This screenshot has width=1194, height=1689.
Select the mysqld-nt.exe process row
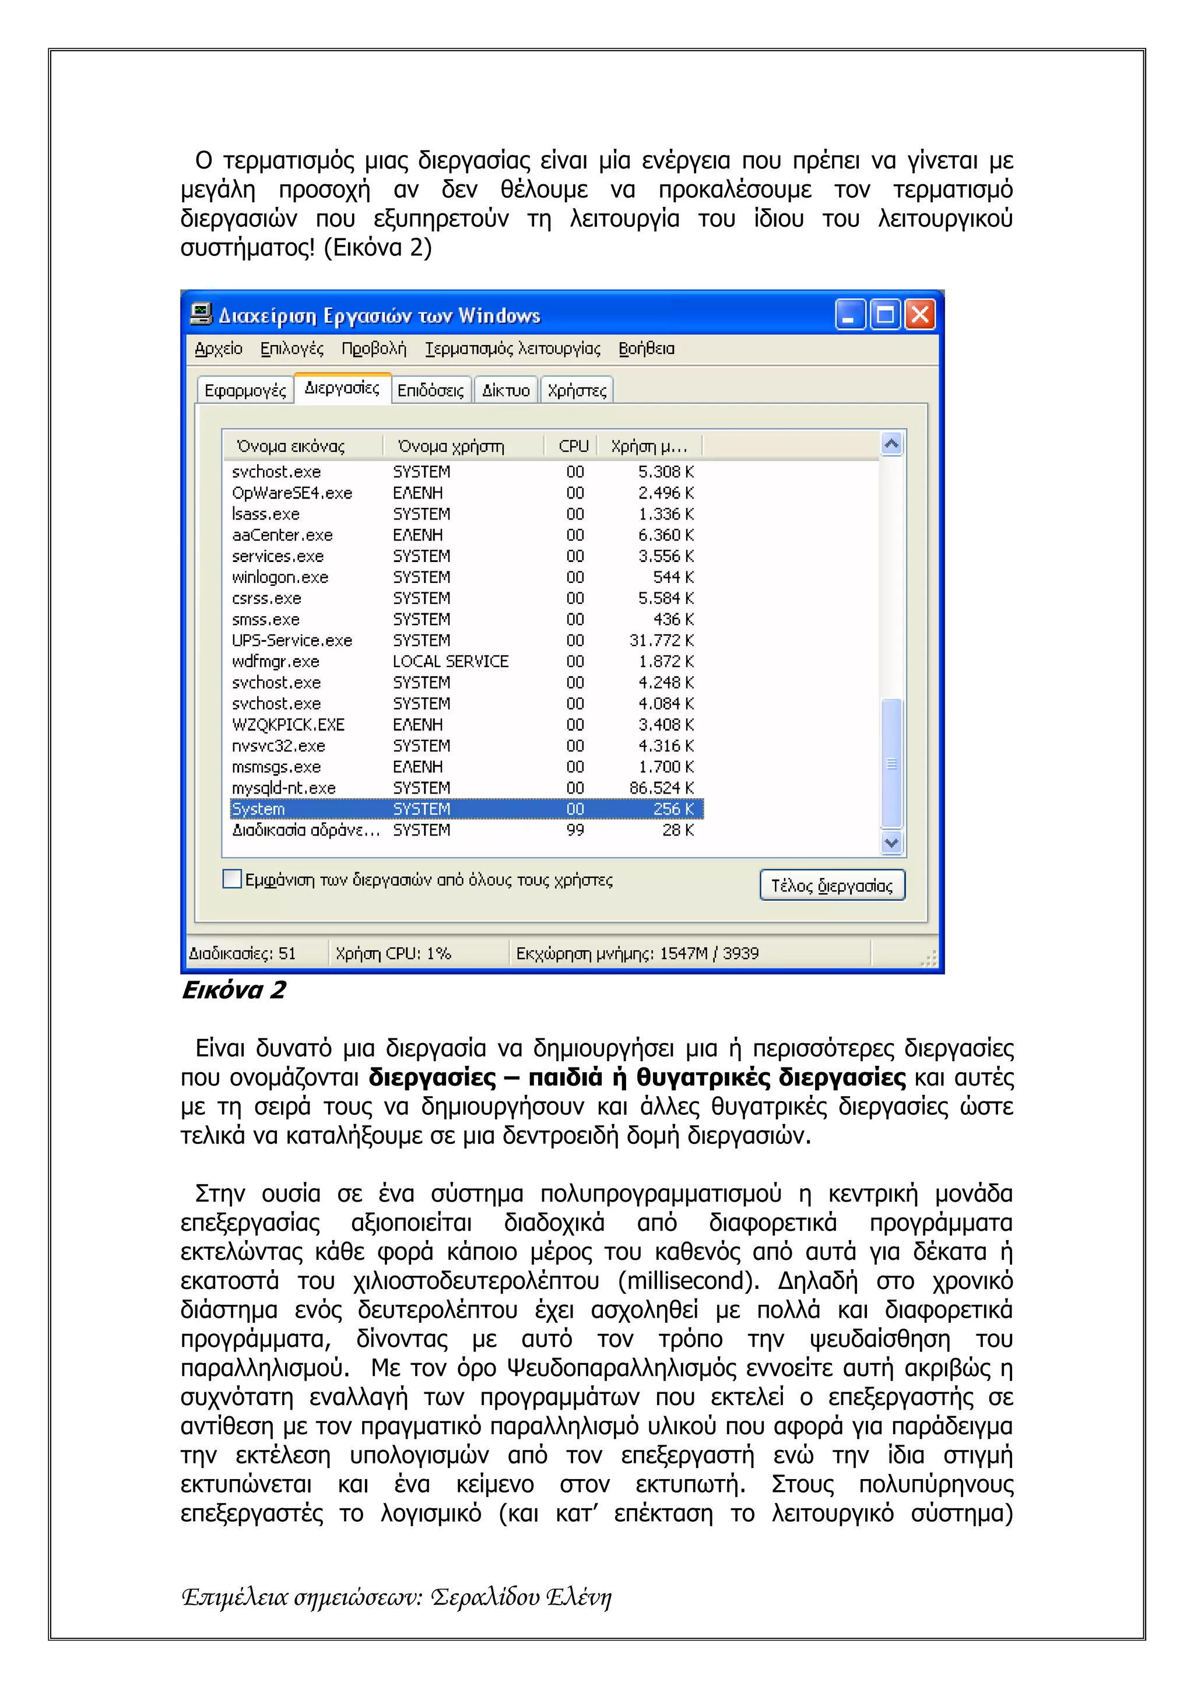click(284, 788)
